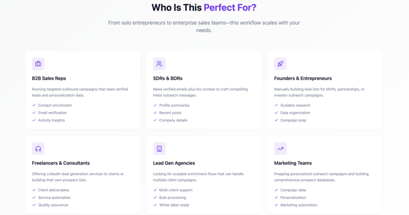The width and height of the screenshot is (409, 215).
Task: Click the rocket icon above Founders & Entrepreneurs
Action: (280, 64)
